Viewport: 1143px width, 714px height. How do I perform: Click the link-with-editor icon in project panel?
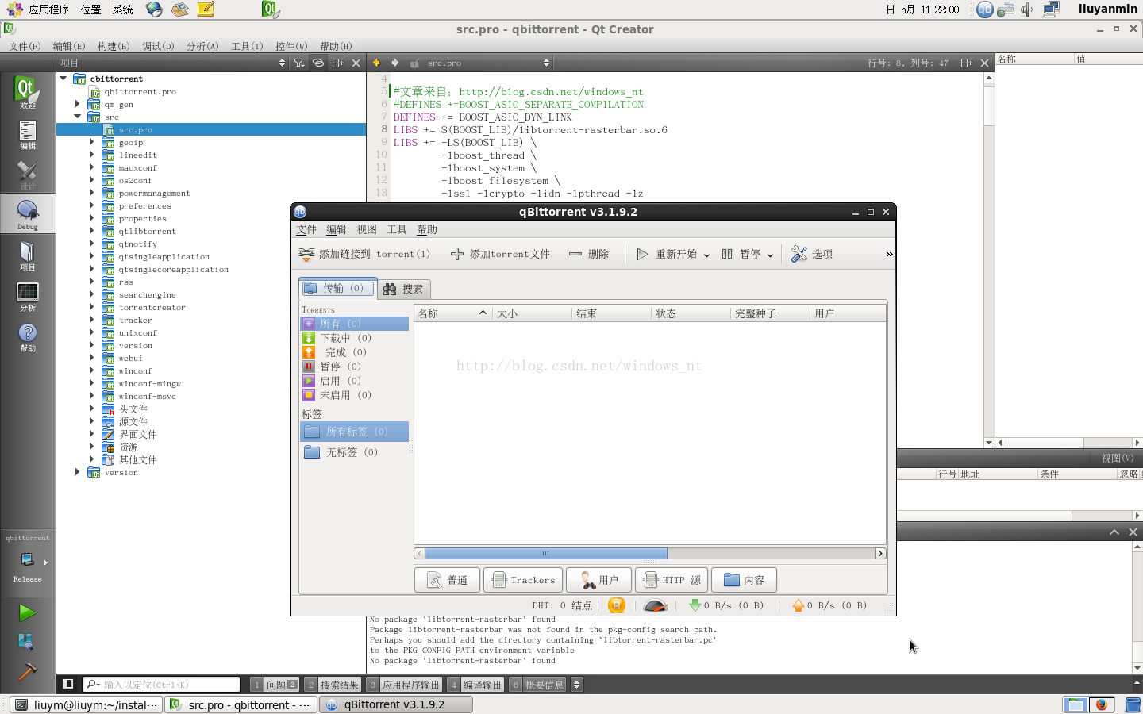click(318, 63)
